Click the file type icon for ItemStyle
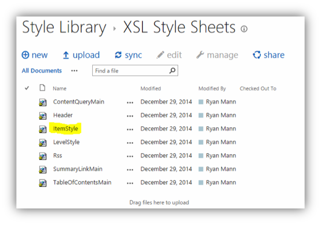321x225 pixels. pos(42,129)
